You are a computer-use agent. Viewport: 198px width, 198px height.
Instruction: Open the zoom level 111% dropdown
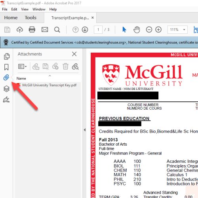[177, 30]
